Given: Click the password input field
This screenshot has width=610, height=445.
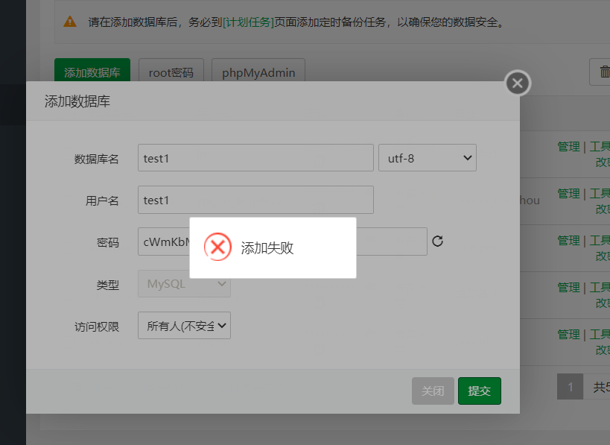Looking at the screenshot, I should pyautogui.click(x=282, y=242).
